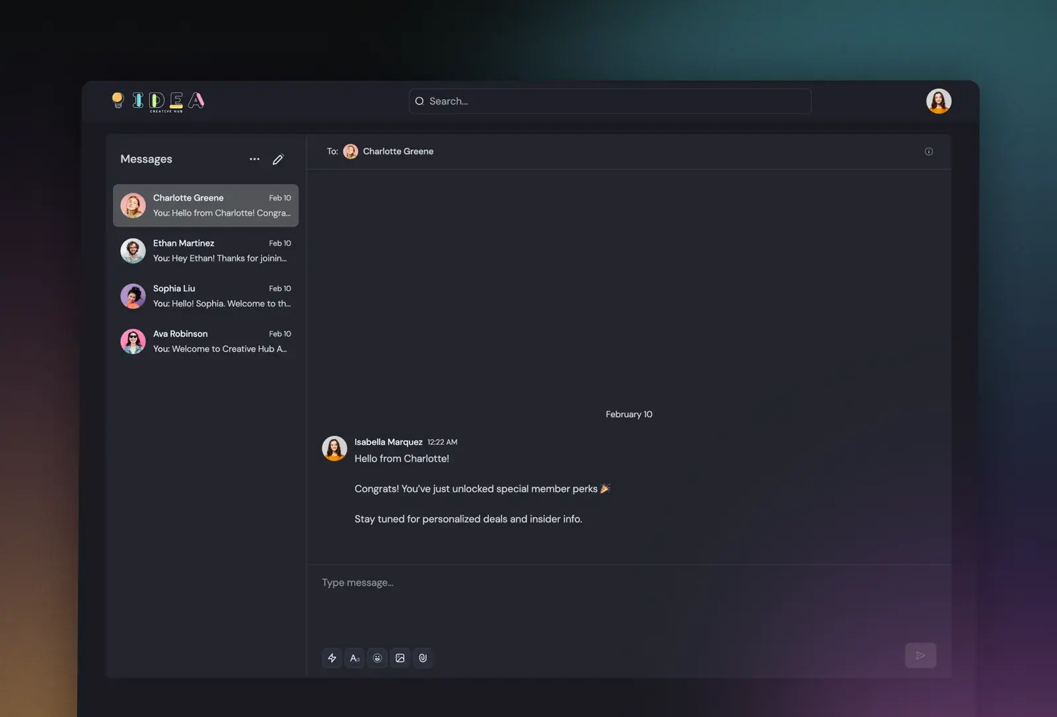Open the profile avatar in top right
Image resolution: width=1057 pixels, height=717 pixels.
pos(938,101)
